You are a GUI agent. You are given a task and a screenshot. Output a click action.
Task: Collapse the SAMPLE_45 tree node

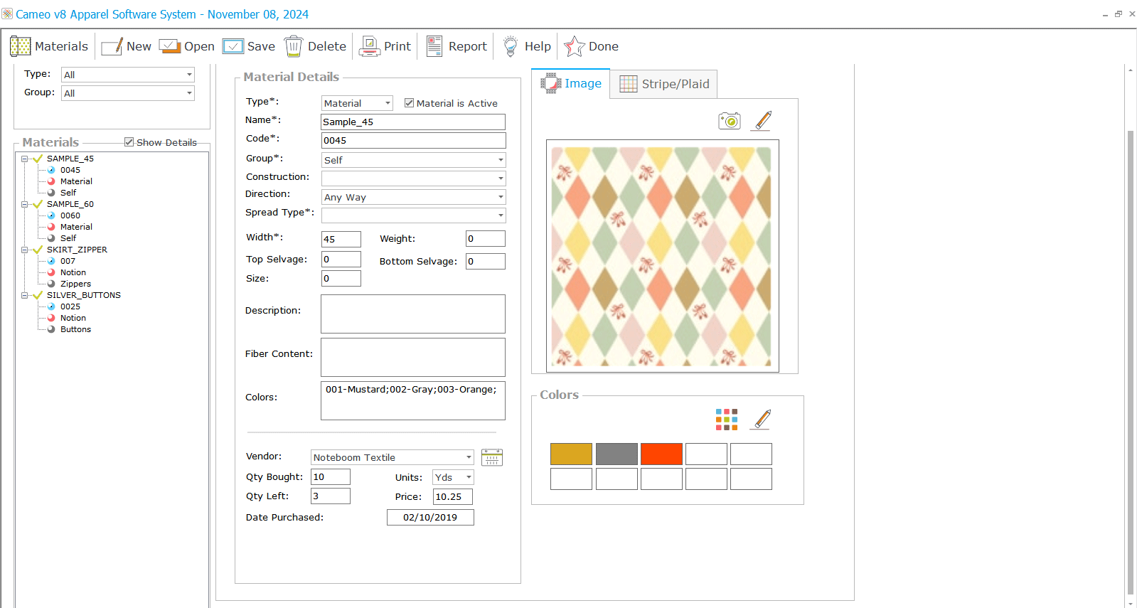click(x=24, y=159)
